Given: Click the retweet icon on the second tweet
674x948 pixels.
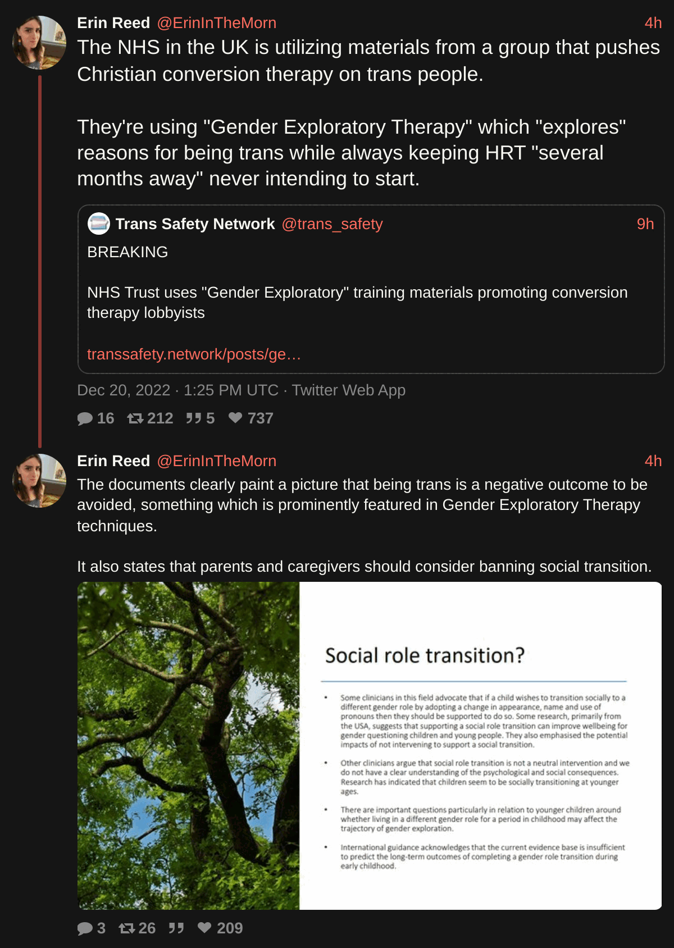Looking at the screenshot, I should click(x=126, y=928).
